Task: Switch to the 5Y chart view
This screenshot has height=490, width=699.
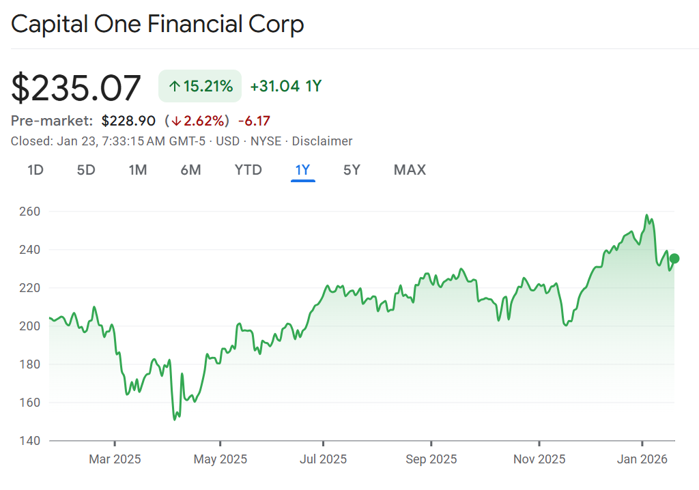Action: (352, 170)
